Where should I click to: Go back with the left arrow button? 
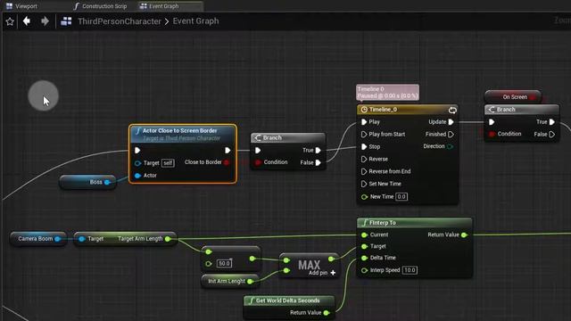coord(26,21)
